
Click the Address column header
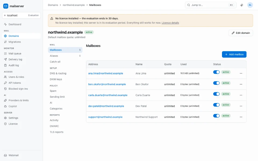pos(93,64)
